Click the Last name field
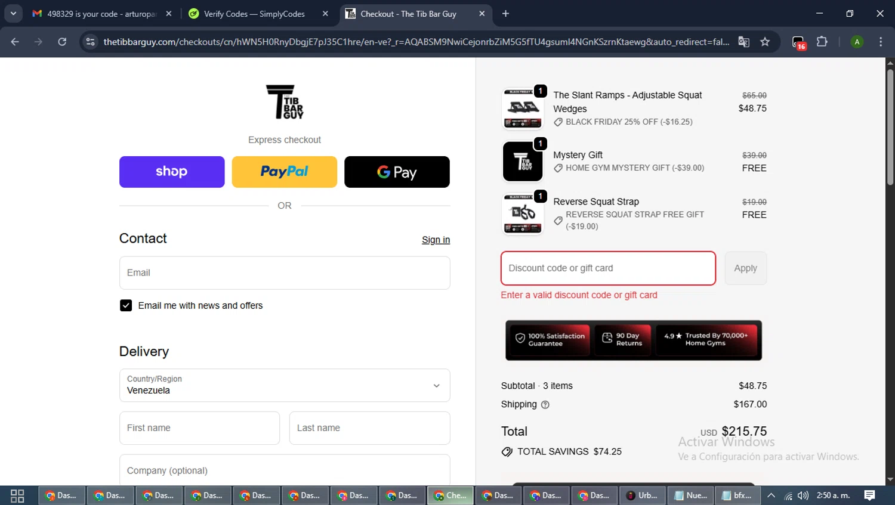This screenshot has height=505, width=895. pos(369,428)
